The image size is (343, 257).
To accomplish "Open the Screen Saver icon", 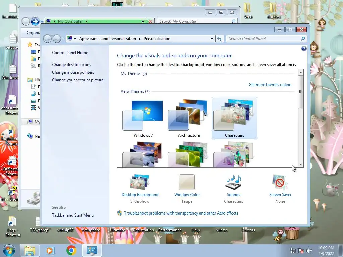I will [x=280, y=182].
